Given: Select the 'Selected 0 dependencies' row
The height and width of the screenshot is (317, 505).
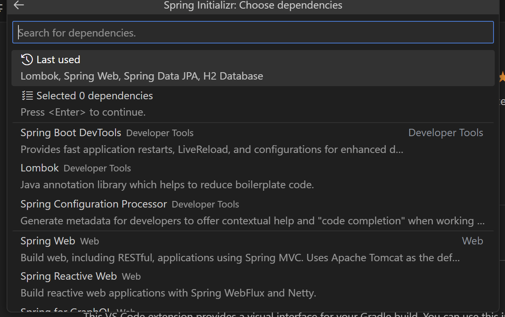Looking at the screenshot, I should (94, 96).
